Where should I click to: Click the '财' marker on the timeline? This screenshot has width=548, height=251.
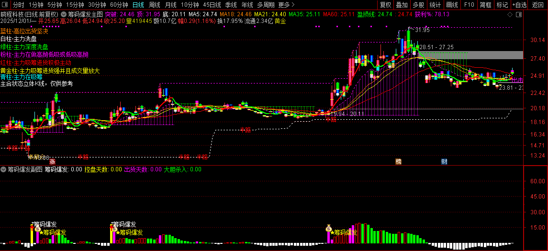[x=444, y=162]
